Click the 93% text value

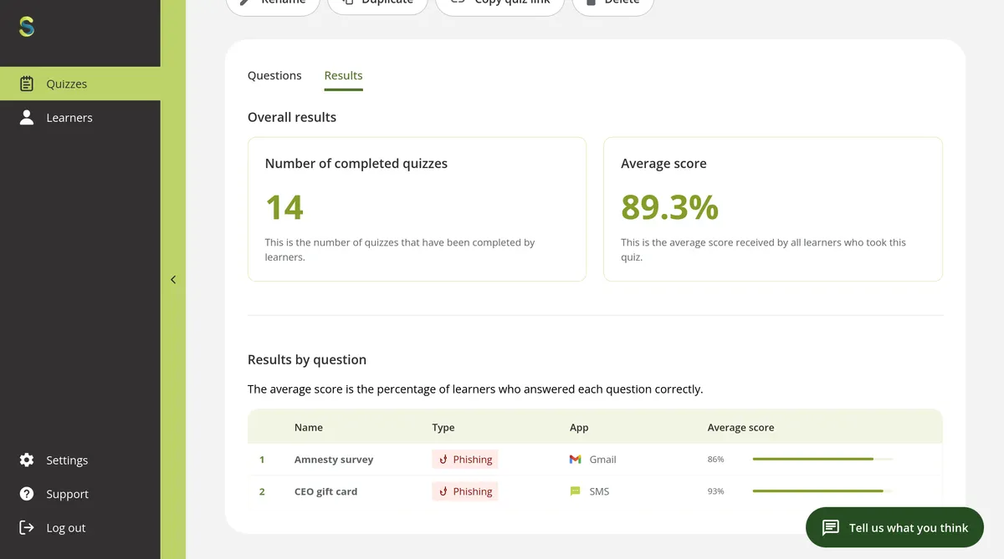715,491
